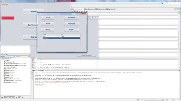This screenshot has width=181, height=101.
Task: Select jPasswordField1 in Navigator
Action: click(14, 81)
